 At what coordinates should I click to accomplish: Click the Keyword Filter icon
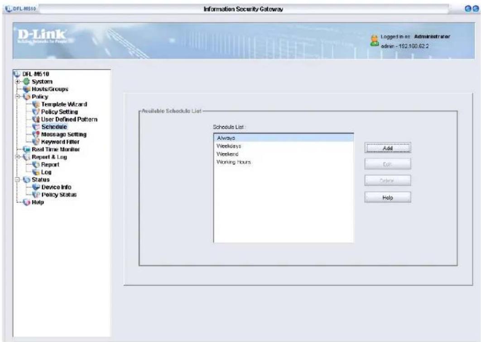click(36, 141)
